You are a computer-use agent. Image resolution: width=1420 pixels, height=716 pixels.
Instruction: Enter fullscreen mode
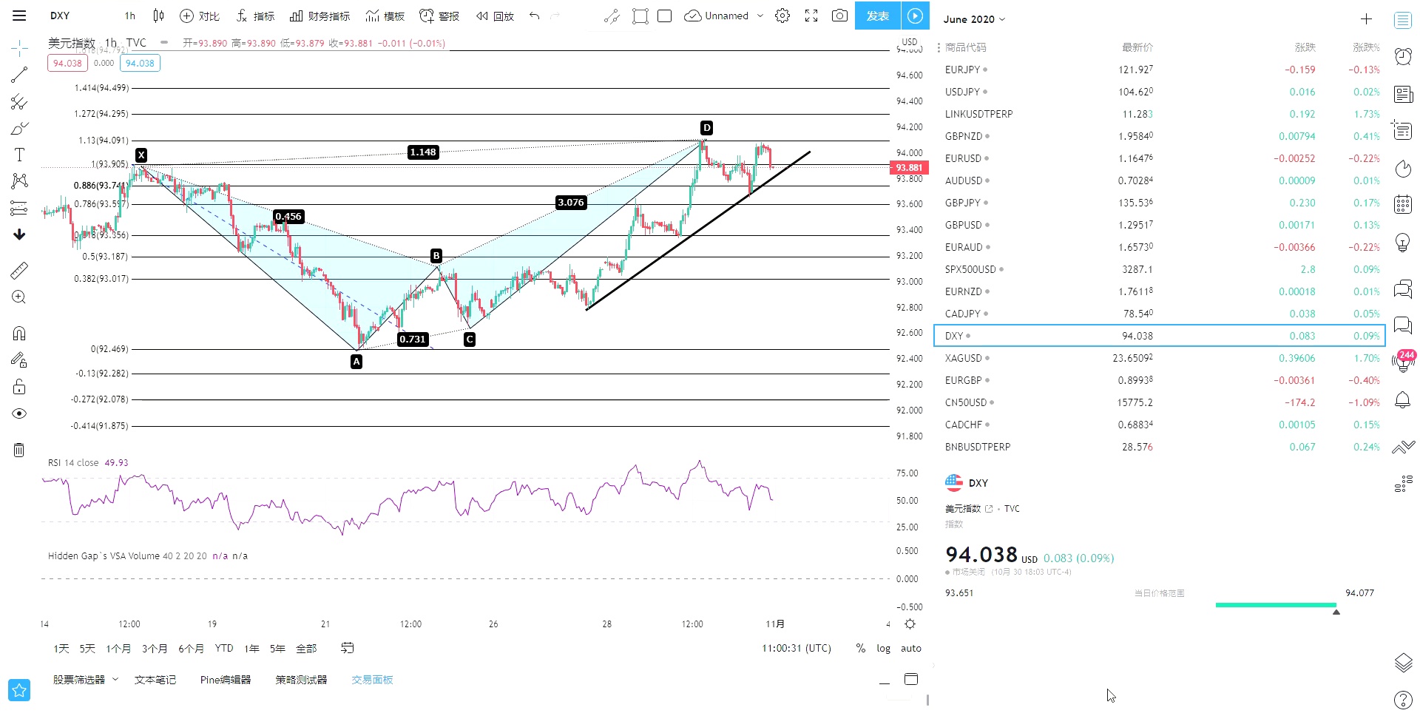point(811,16)
